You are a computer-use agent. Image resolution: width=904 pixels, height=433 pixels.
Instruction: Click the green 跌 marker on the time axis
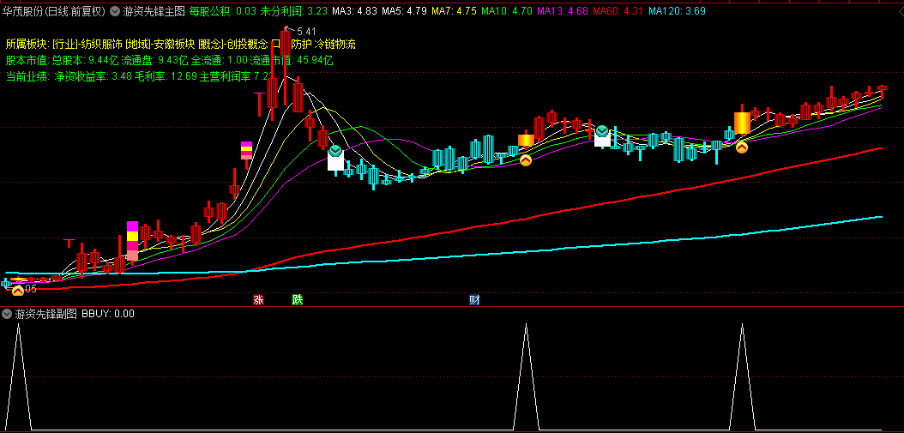pos(297,299)
